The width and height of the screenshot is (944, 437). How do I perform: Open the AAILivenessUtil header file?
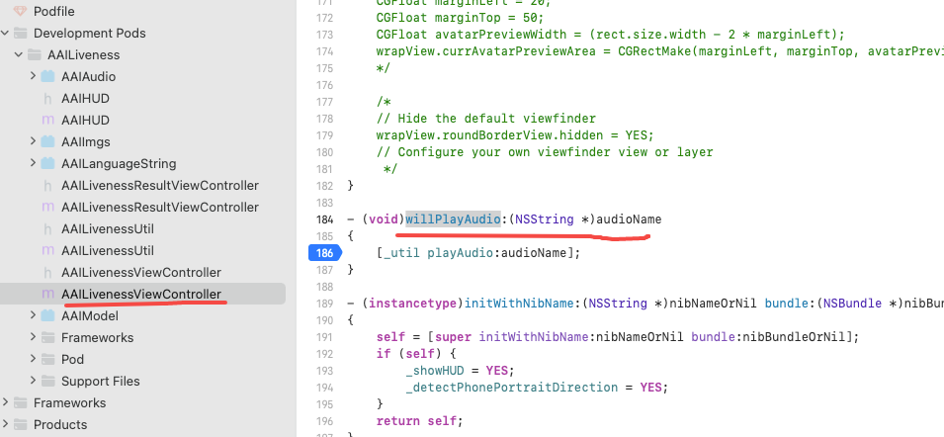click(x=107, y=228)
